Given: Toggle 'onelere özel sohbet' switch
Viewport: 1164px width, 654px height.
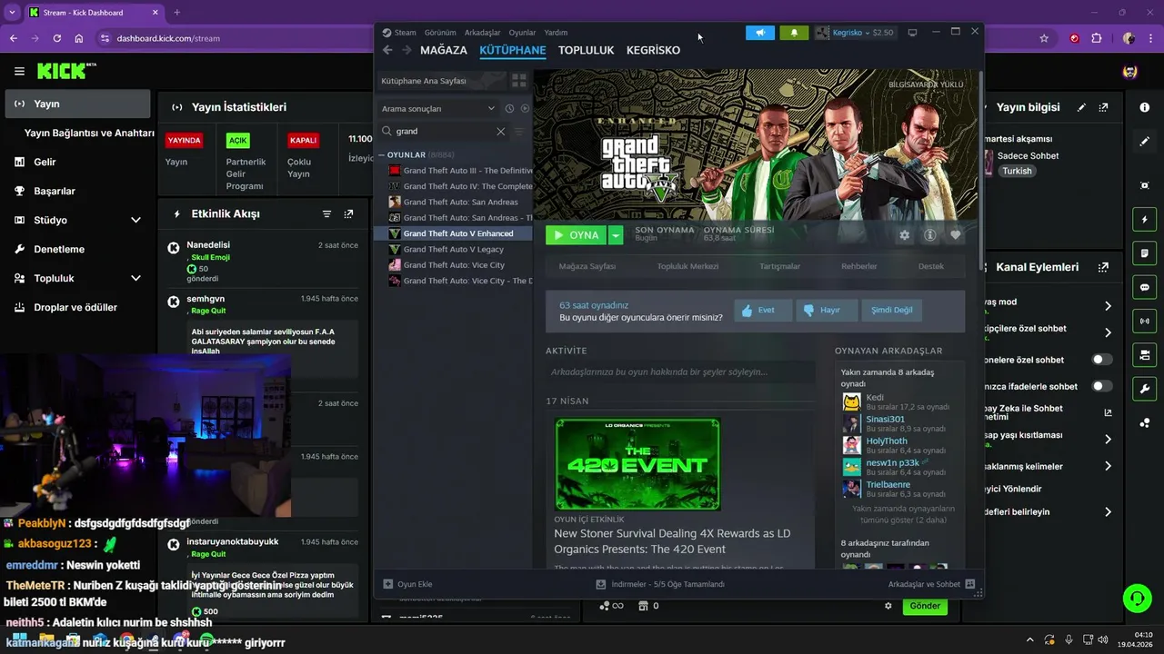Looking at the screenshot, I should click(x=1102, y=360).
